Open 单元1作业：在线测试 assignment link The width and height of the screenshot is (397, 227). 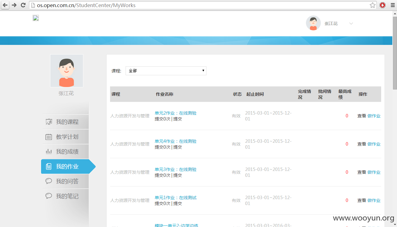tap(176, 198)
